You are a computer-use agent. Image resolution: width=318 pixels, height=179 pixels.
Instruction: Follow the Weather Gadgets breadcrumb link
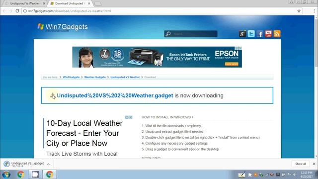pyautogui.click(x=95, y=78)
